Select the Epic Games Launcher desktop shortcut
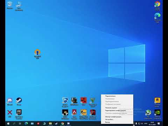The height and width of the screenshot is (126, 168). click(19, 114)
